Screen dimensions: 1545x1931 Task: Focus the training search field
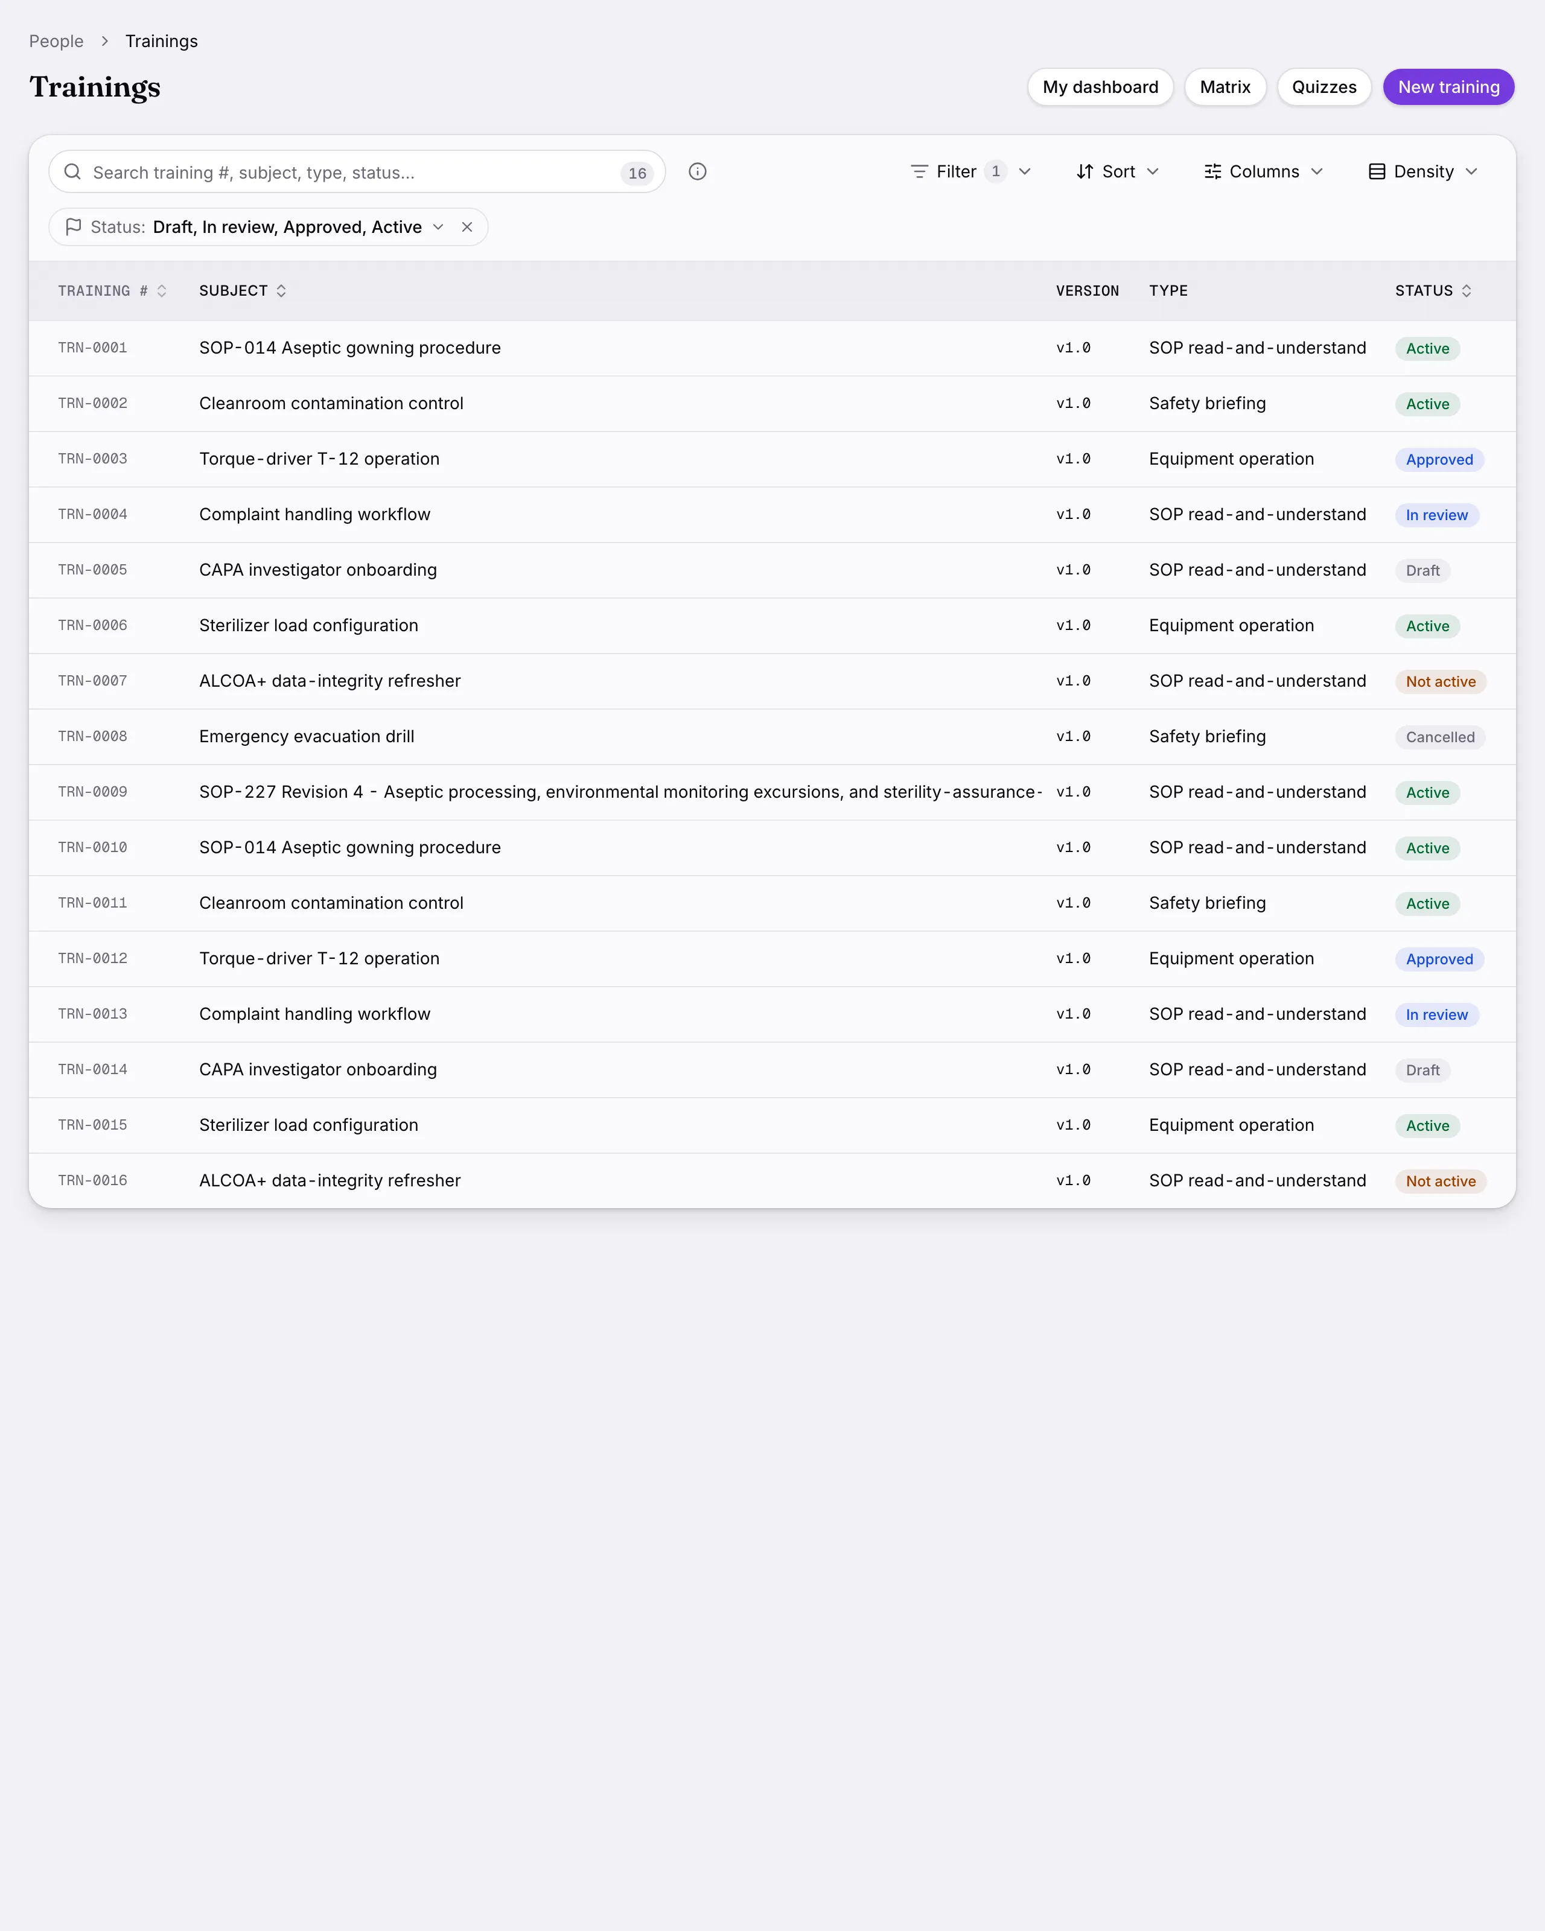357,171
